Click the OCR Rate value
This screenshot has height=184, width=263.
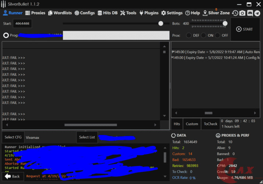(193, 178)
